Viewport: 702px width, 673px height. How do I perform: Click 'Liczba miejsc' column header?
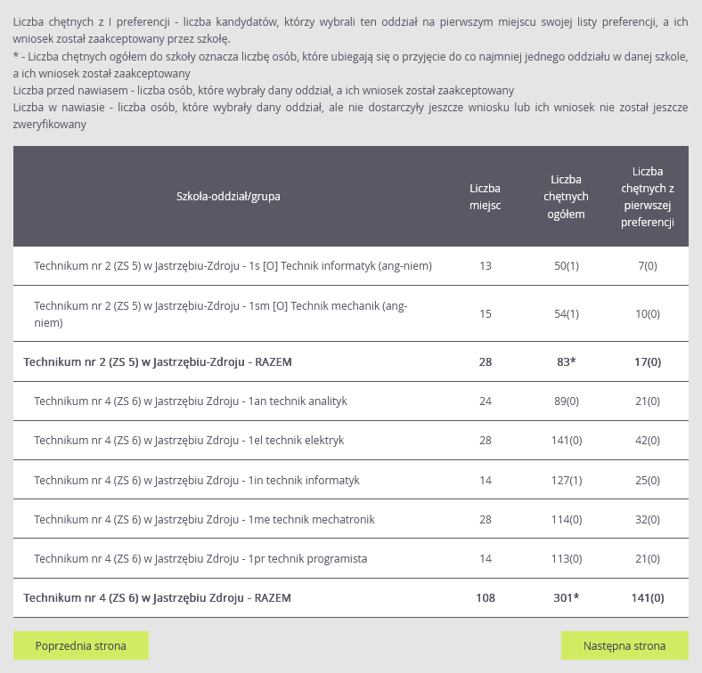pyautogui.click(x=485, y=196)
